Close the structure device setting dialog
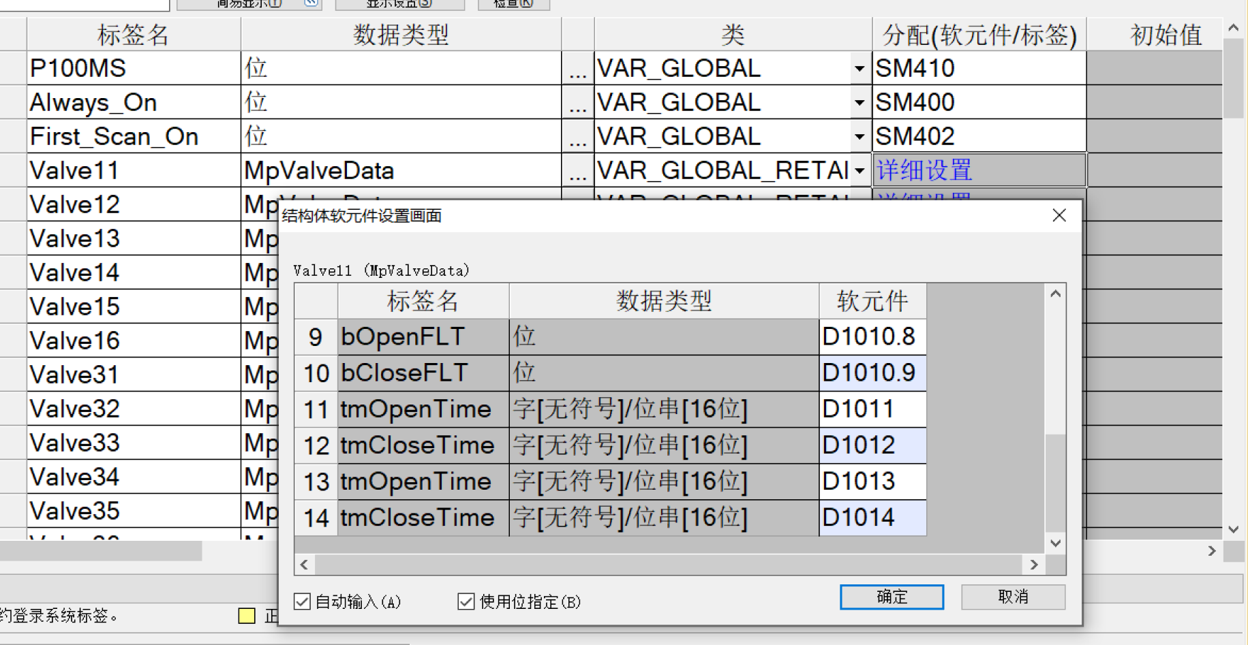The image size is (1248, 645). pyautogui.click(x=1059, y=216)
